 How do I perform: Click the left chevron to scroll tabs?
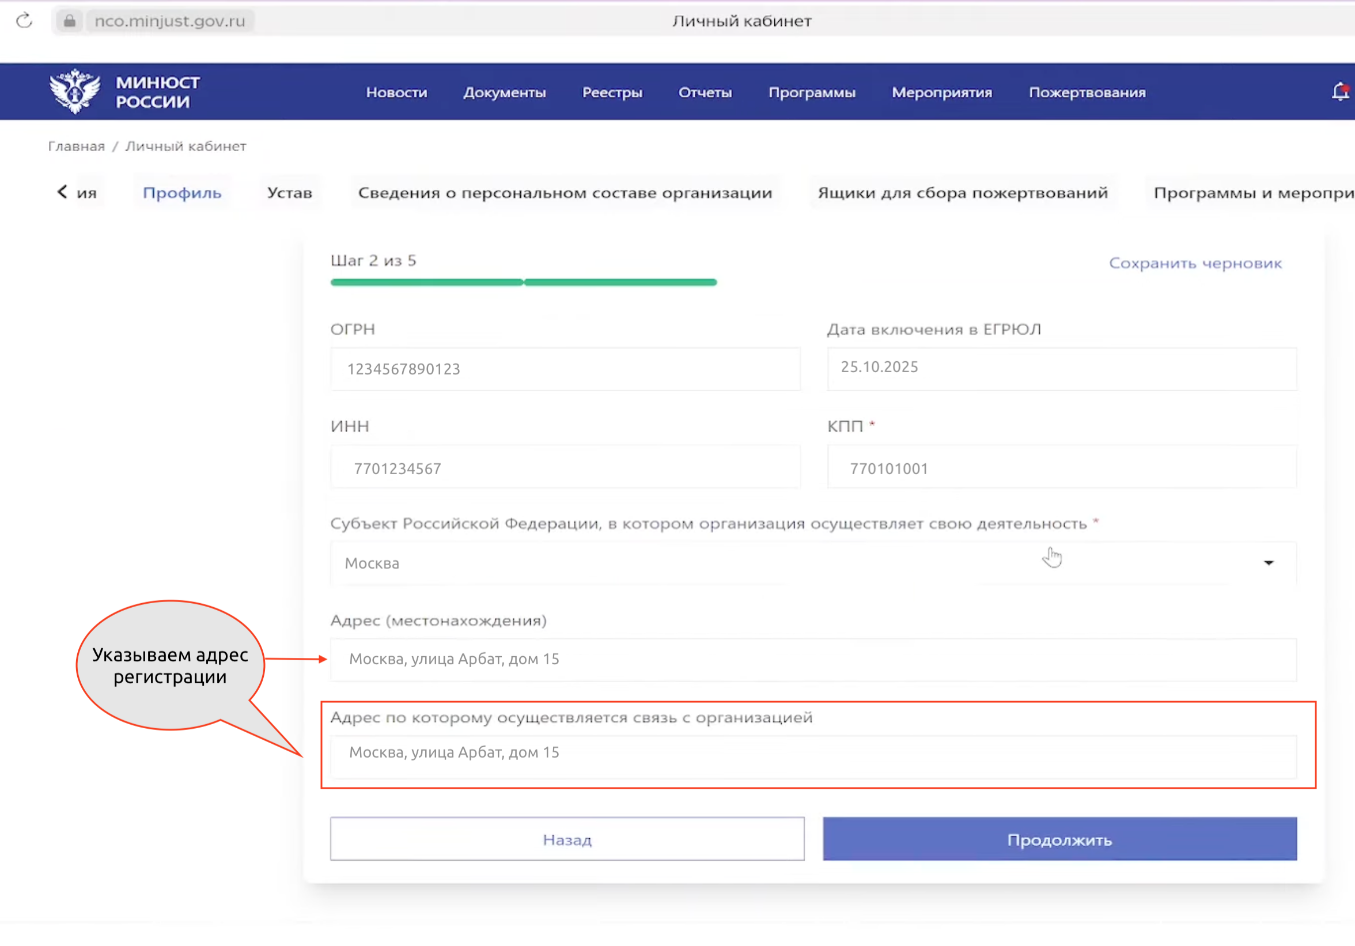click(x=62, y=191)
